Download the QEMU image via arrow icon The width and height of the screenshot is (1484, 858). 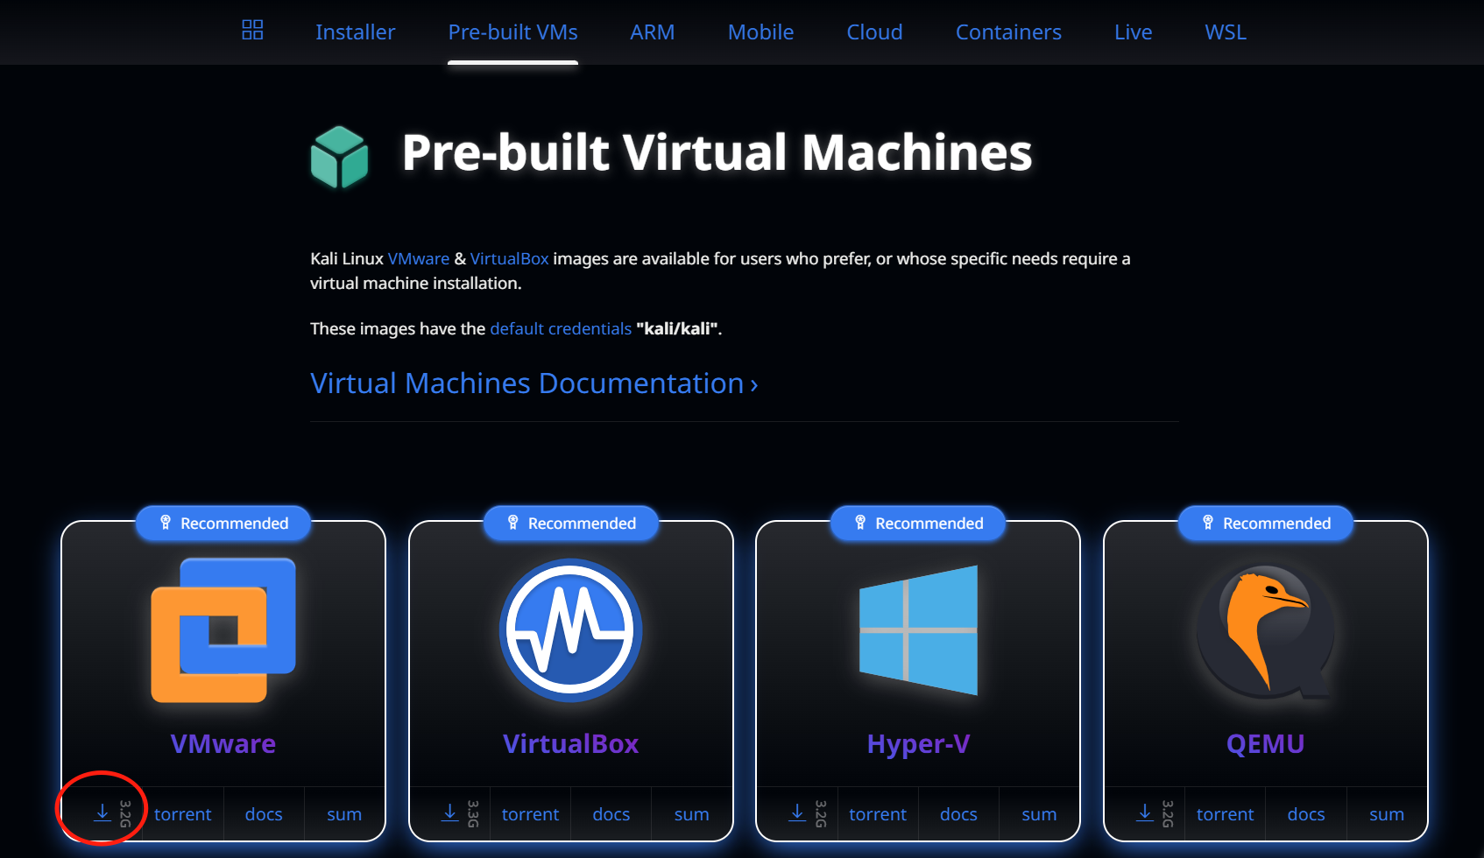1145,812
